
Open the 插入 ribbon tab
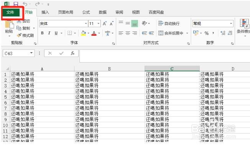click(45, 12)
